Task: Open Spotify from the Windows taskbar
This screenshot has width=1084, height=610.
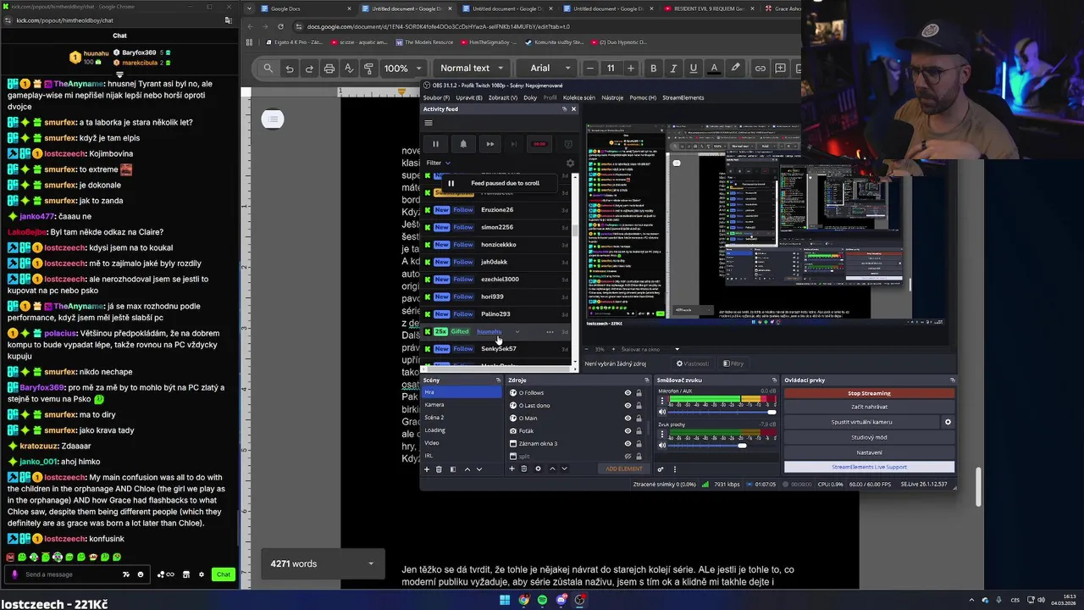Action: [x=543, y=600]
